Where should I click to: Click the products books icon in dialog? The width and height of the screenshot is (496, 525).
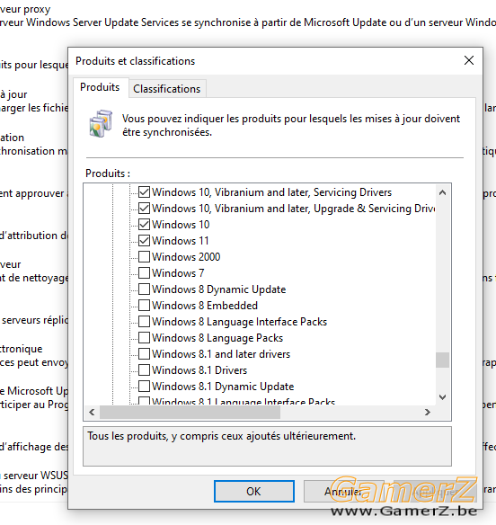pyautogui.click(x=101, y=123)
